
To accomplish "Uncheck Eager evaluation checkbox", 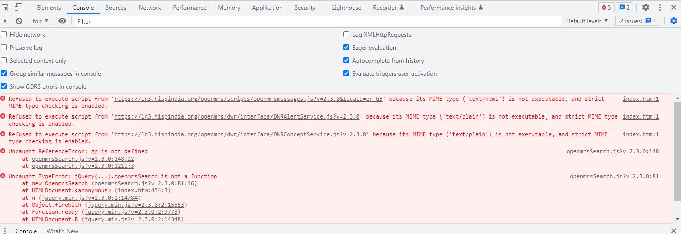I will [346, 48].
